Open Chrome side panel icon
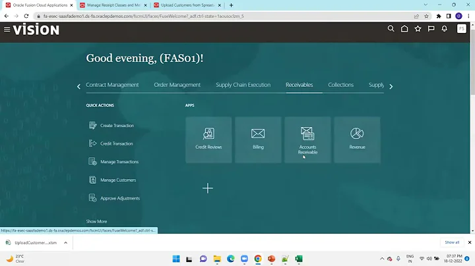 [449, 16]
